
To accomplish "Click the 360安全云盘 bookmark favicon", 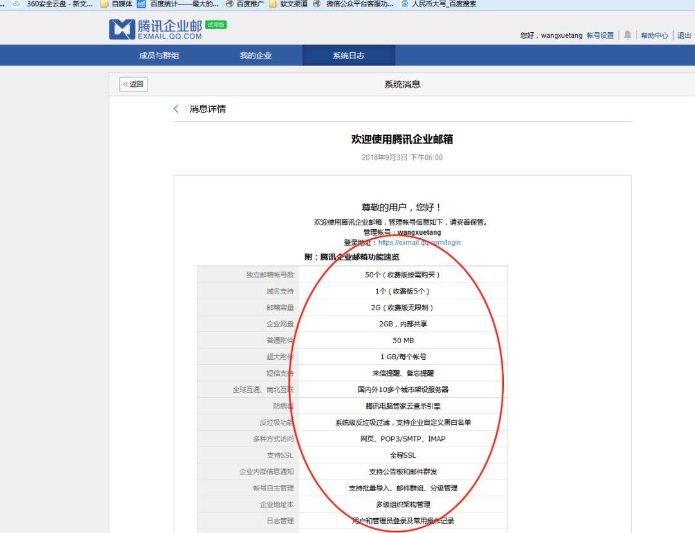I will (x=15, y=4).
